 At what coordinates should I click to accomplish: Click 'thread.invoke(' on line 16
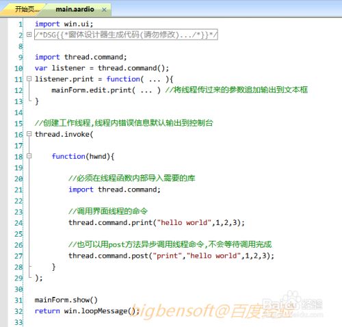click(64, 134)
